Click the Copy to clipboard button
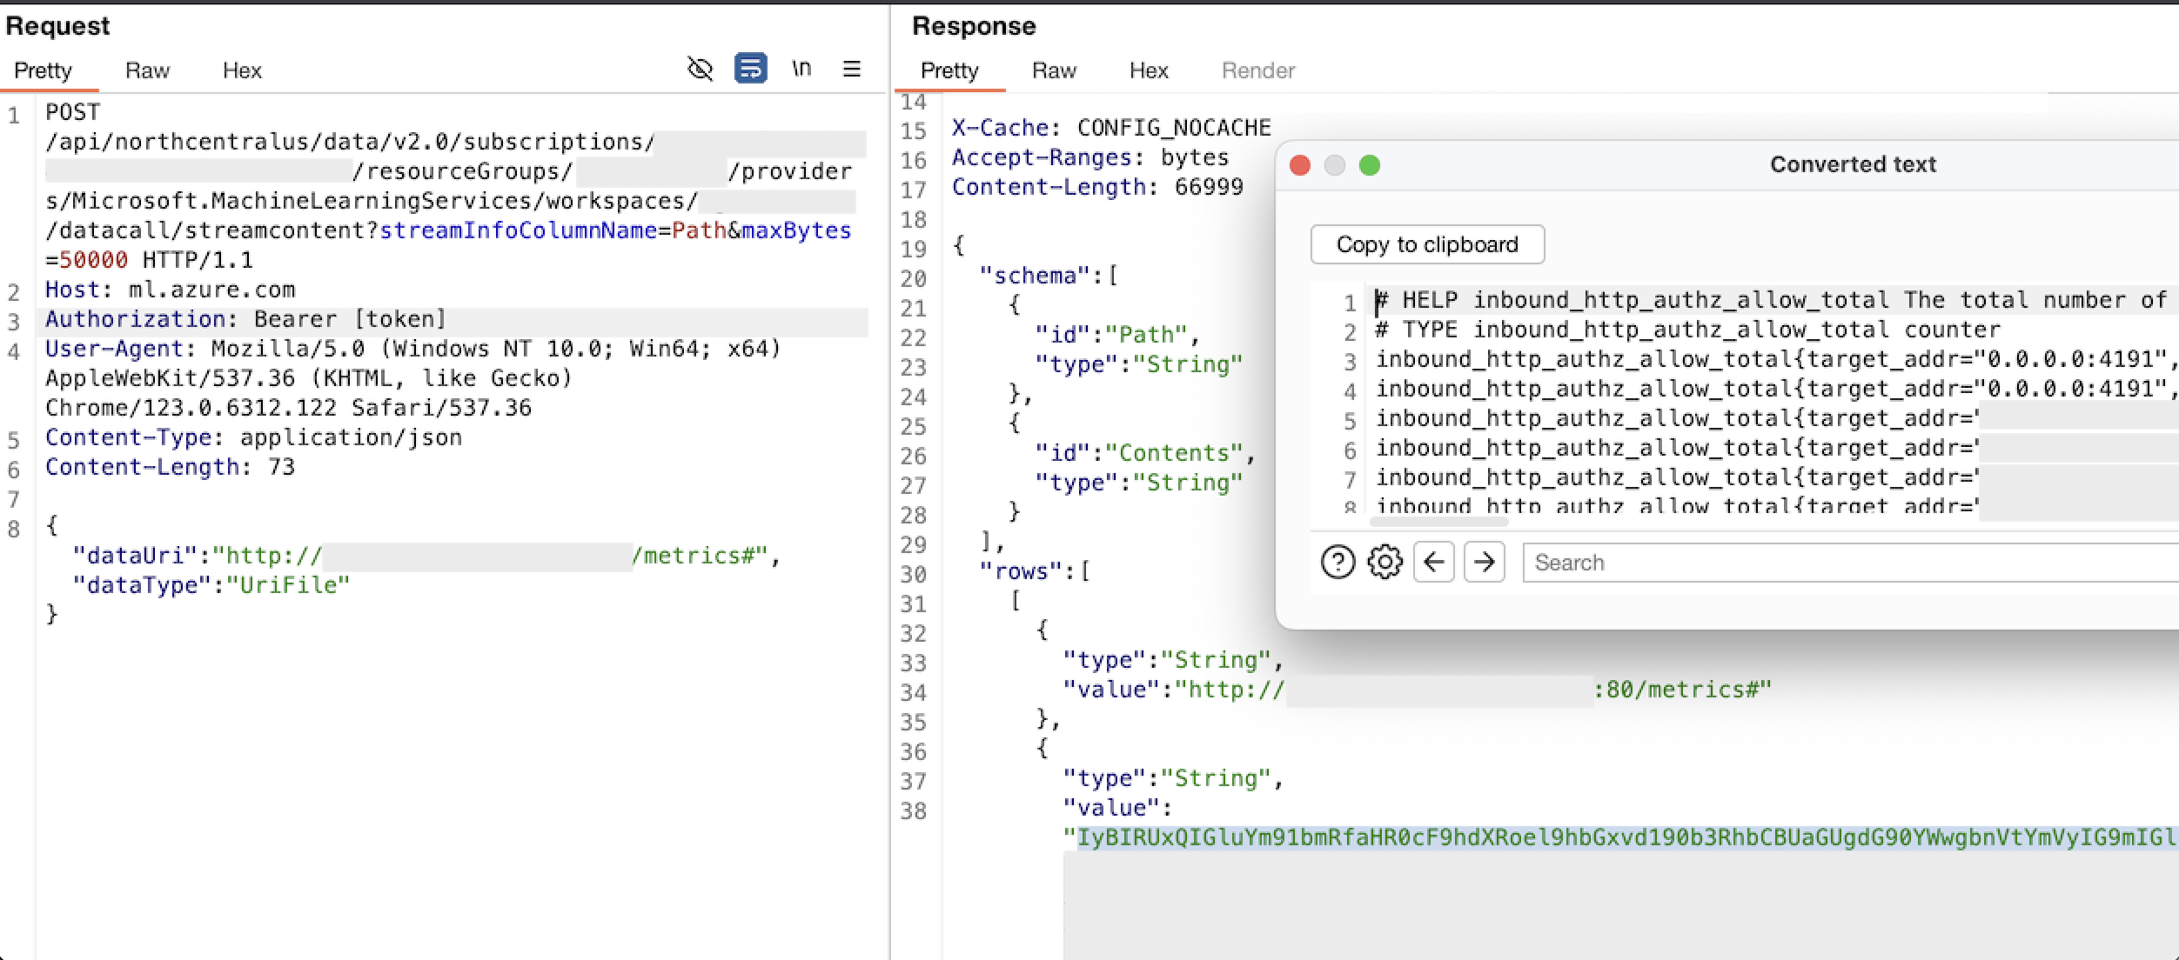The image size is (2179, 960). [1427, 244]
